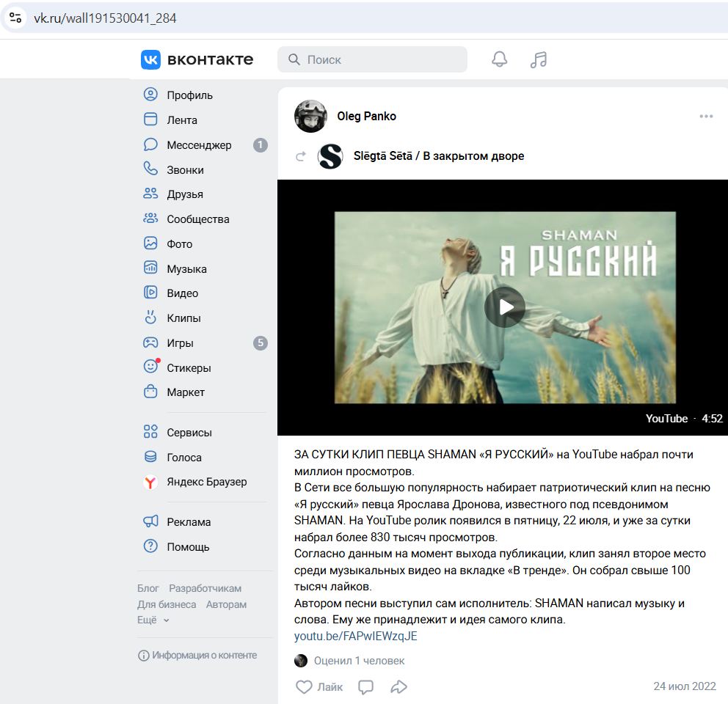Click the Друзья people icon
Screen dimensions: 728x704
coord(150,194)
